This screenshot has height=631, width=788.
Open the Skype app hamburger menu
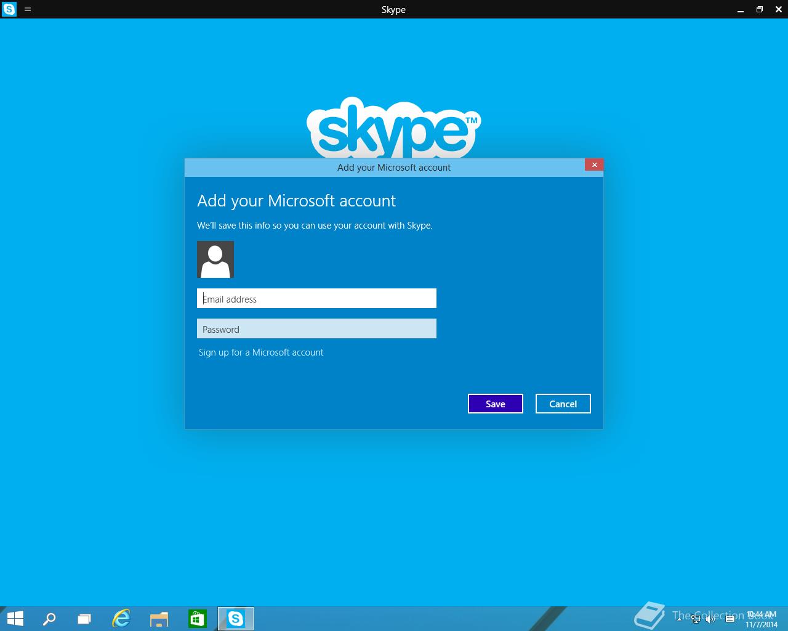(28, 9)
